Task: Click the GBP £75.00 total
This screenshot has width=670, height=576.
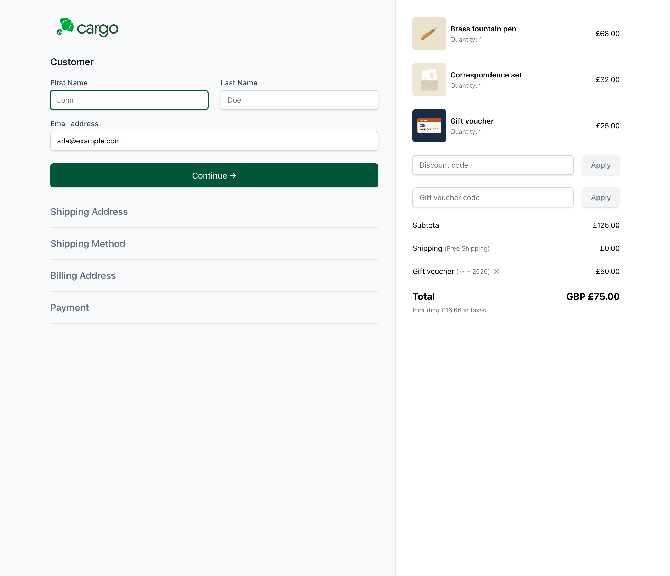Action: coord(593,297)
